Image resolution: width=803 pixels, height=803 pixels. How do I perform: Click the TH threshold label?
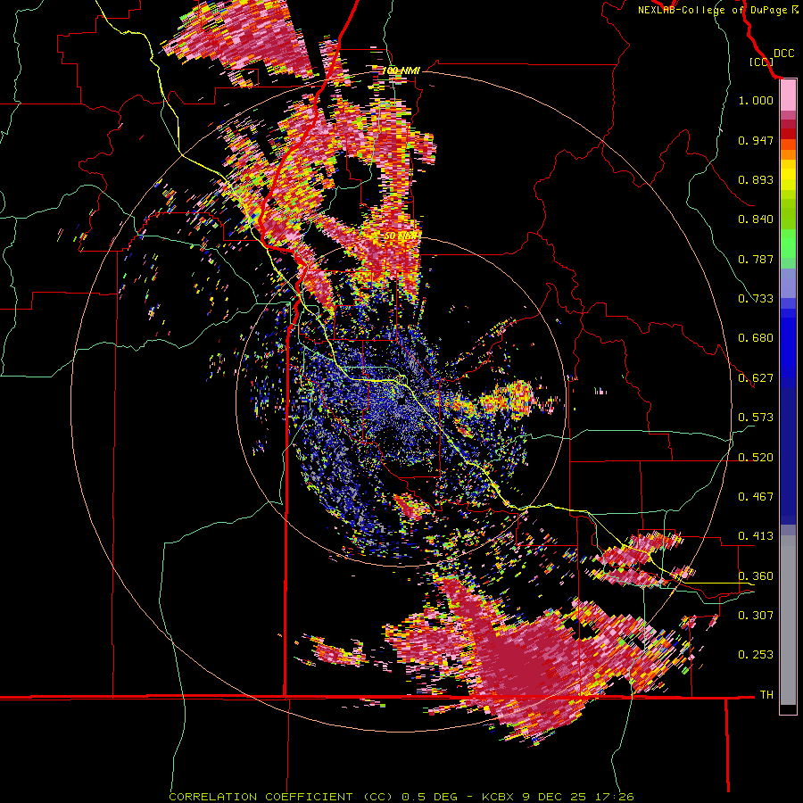[766, 695]
